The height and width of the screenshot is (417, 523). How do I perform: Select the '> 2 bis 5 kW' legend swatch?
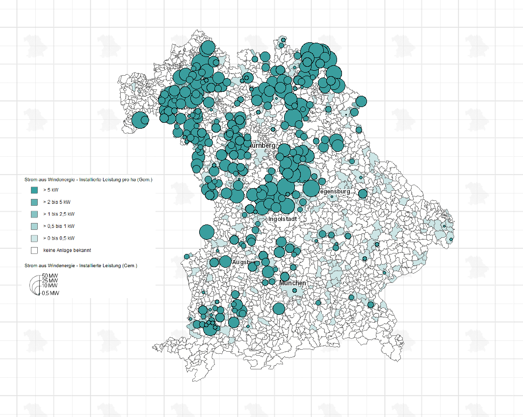point(34,202)
